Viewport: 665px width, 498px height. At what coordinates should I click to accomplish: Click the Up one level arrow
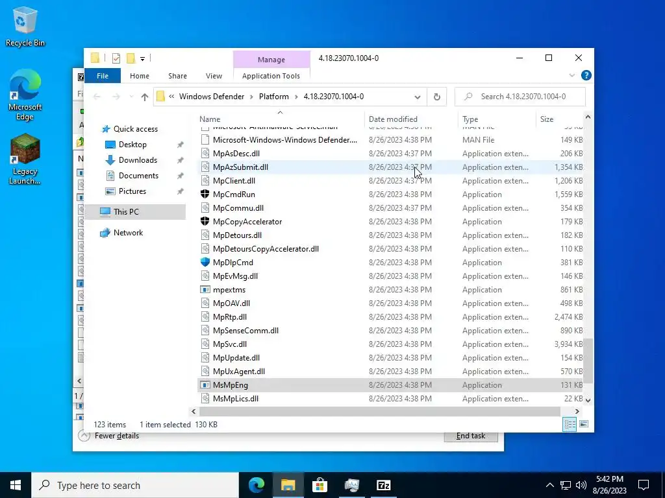coord(145,97)
